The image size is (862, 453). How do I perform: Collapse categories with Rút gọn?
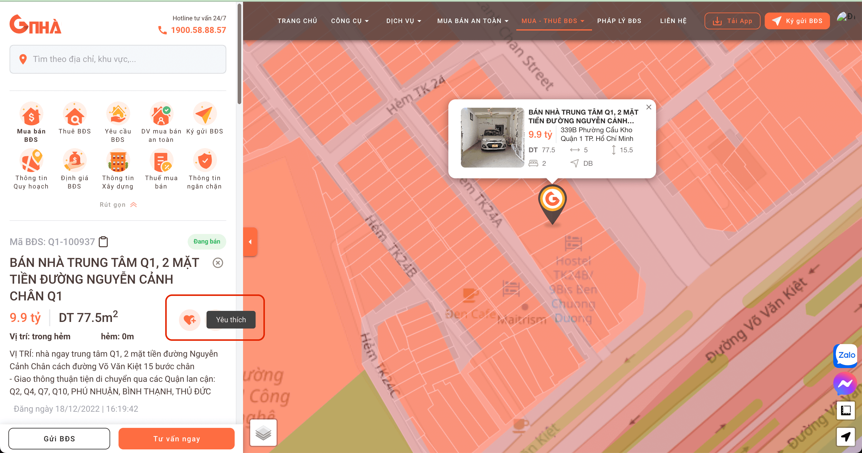[x=118, y=205]
